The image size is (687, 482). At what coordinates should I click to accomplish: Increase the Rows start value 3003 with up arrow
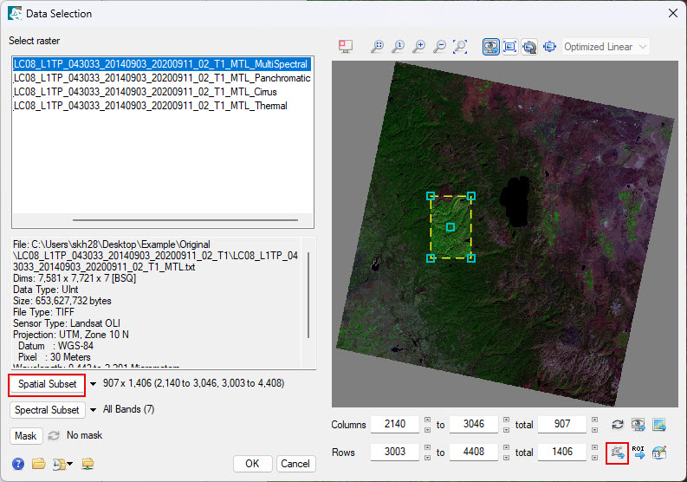[428, 447]
